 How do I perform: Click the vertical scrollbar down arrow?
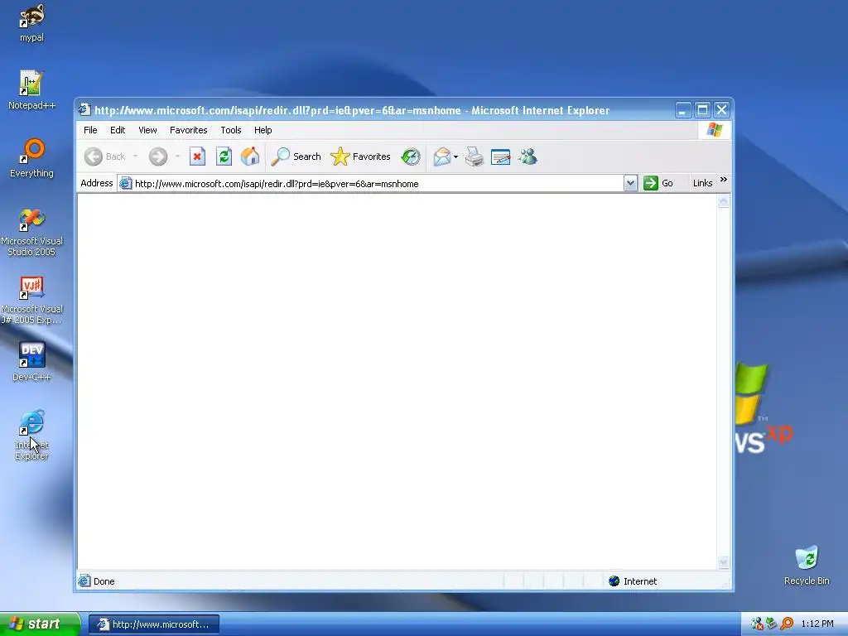(x=723, y=562)
